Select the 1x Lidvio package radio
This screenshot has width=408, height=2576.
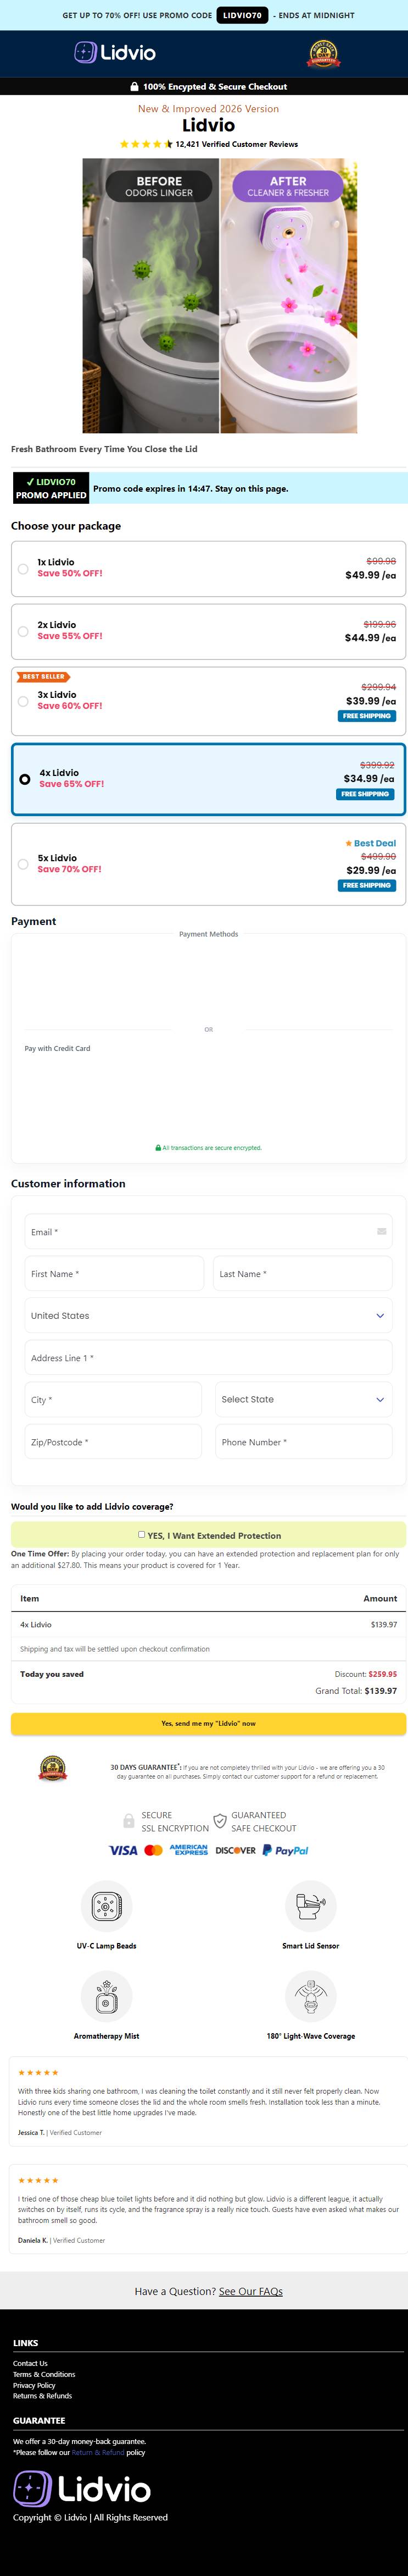pos(23,569)
